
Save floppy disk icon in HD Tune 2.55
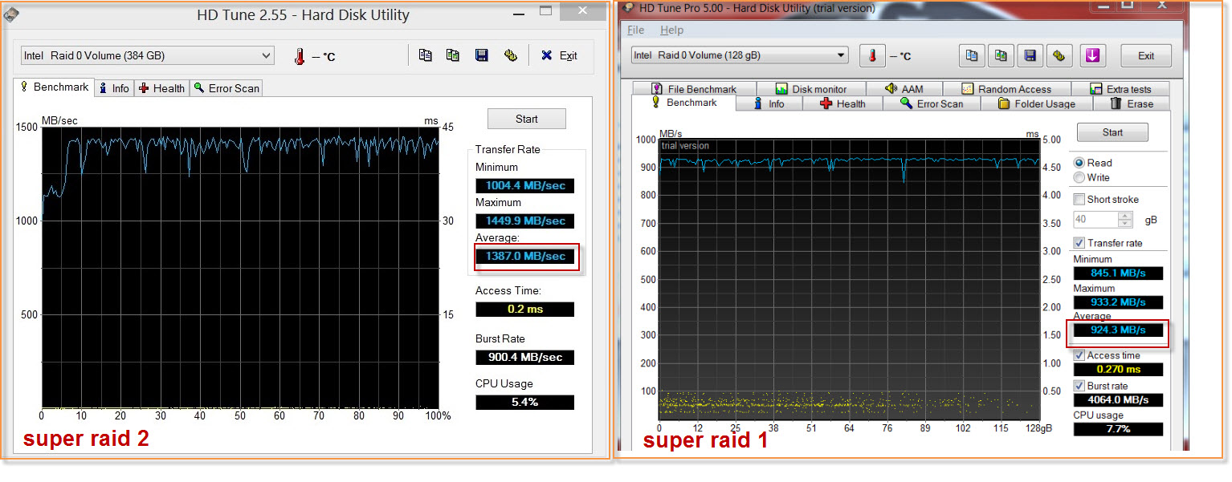point(482,55)
